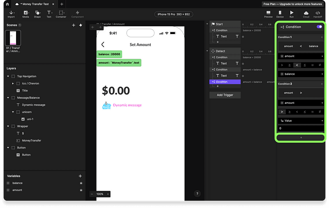Viewport: 329px width, 208px height.
Task: Remove Condition 1 with its X
Action: (322, 37)
